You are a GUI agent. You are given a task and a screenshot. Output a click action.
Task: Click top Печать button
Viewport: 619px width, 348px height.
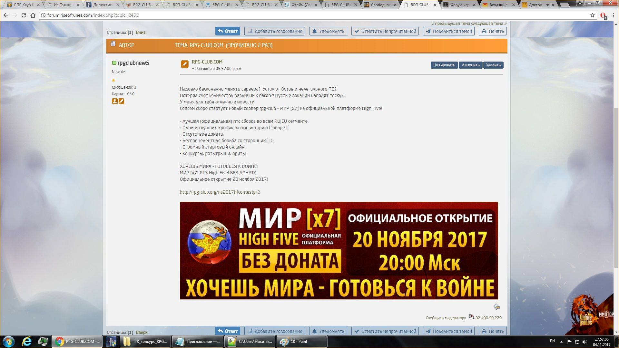pyautogui.click(x=493, y=31)
